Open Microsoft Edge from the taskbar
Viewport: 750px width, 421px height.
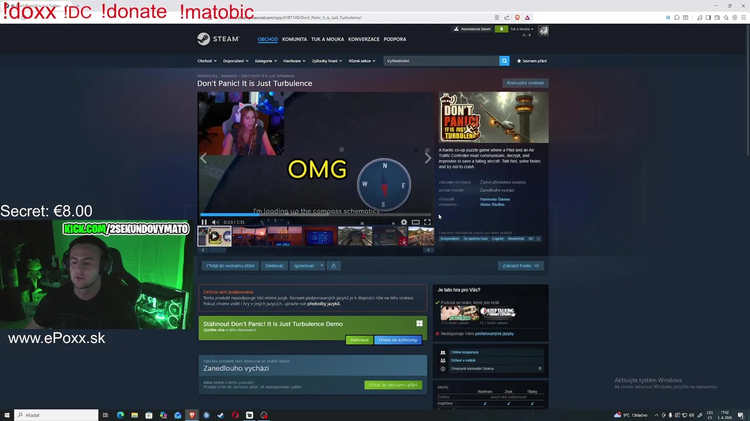(120, 415)
